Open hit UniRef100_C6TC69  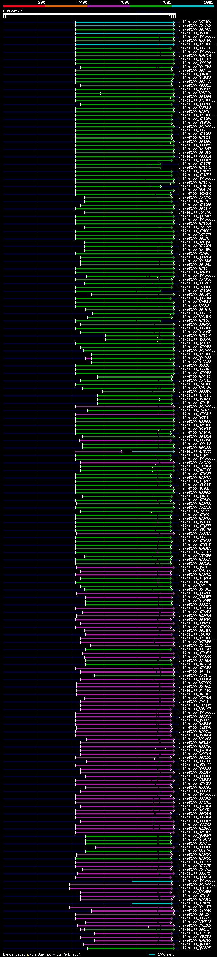coord(194,26)
